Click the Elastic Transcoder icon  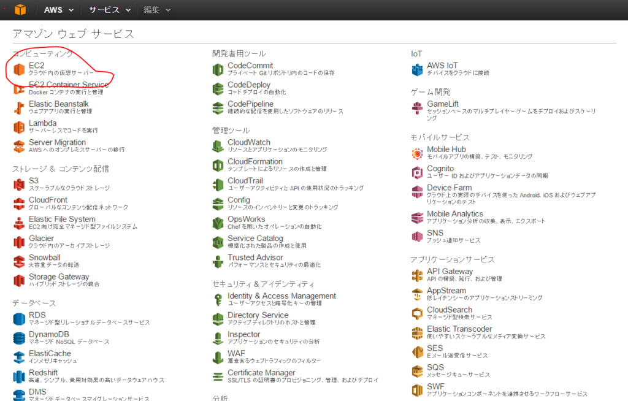coord(417,333)
